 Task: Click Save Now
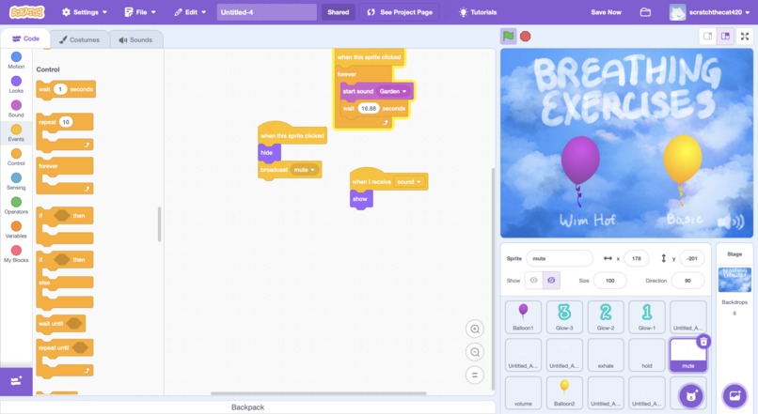pyautogui.click(x=606, y=12)
